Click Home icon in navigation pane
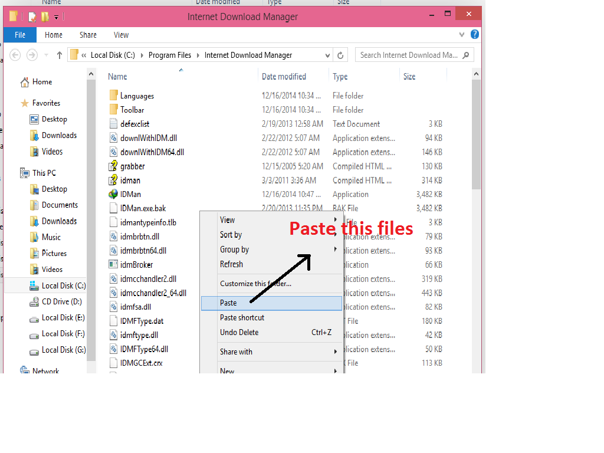Screen dimensions: 604x453 click(x=25, y=81)
